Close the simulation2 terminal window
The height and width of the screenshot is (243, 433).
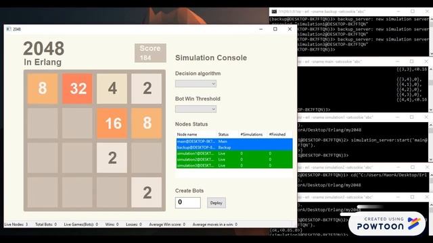point(427,167)
